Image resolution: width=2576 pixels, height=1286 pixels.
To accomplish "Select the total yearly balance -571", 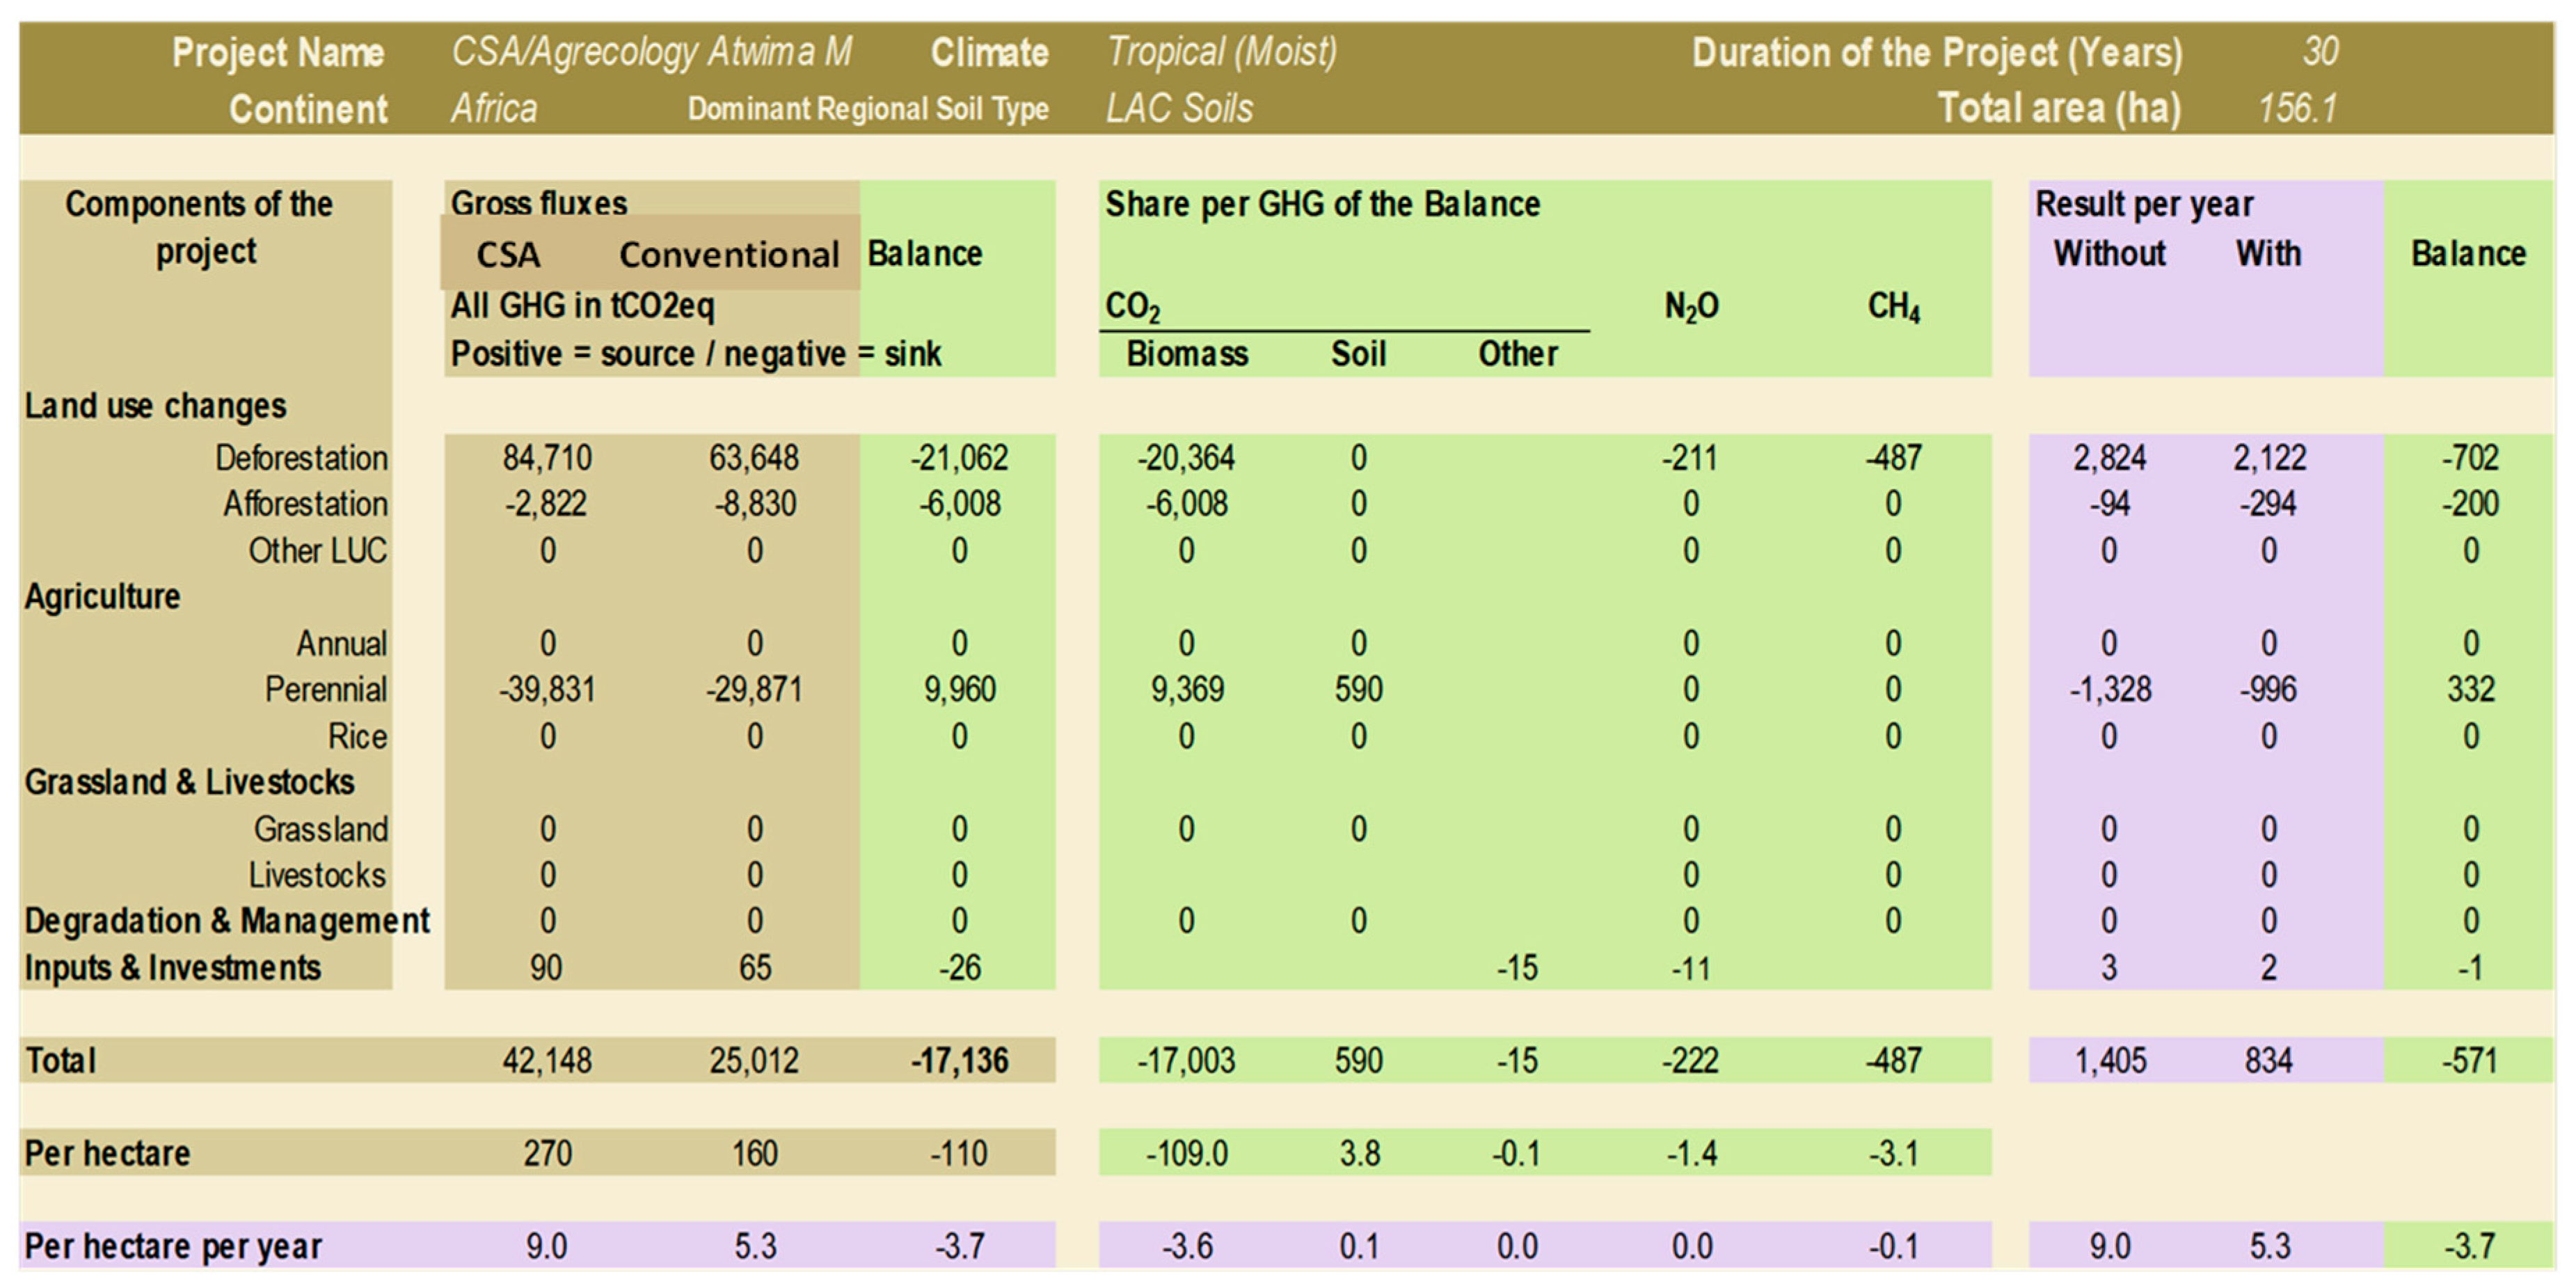I will (2470, 1061).
